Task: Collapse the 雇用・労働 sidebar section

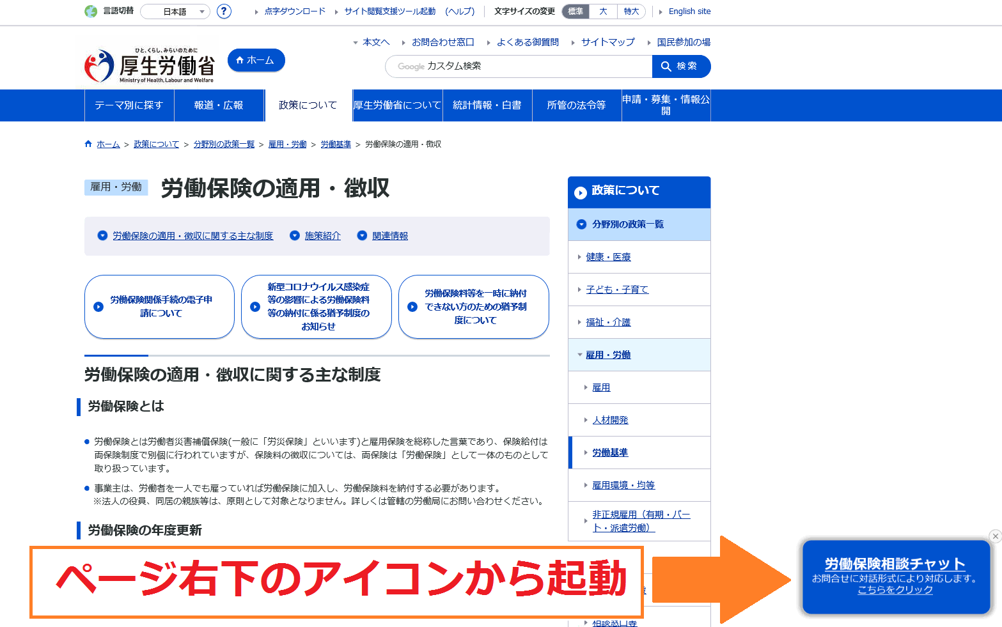Action: pos(580,355)
